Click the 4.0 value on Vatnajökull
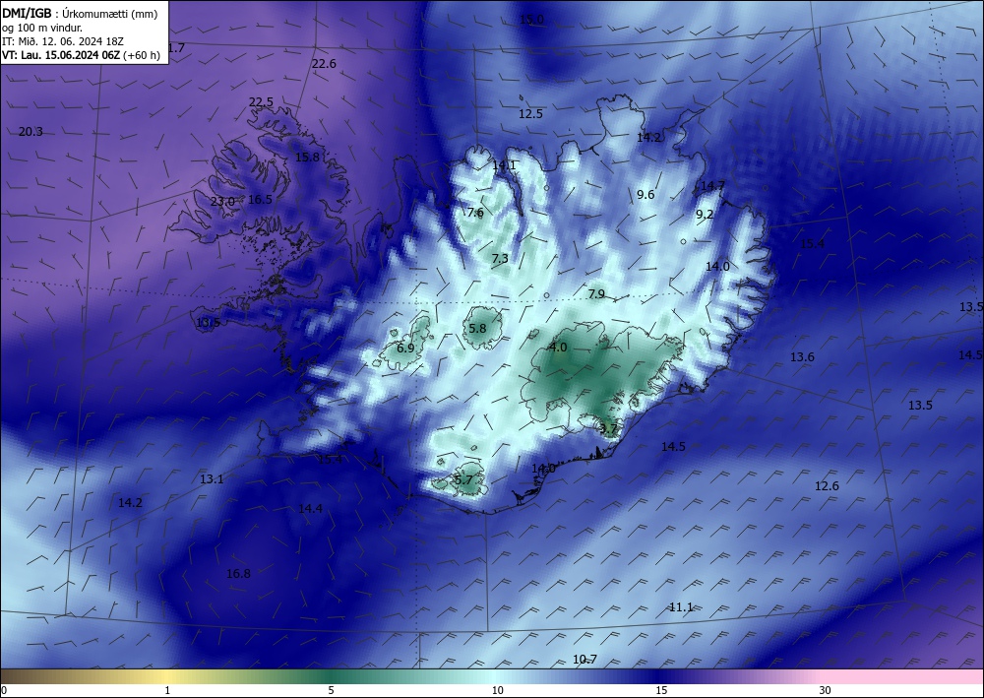The height and width of the screenshot is (698, 984). pyautogui.click(x=558, y=348)
